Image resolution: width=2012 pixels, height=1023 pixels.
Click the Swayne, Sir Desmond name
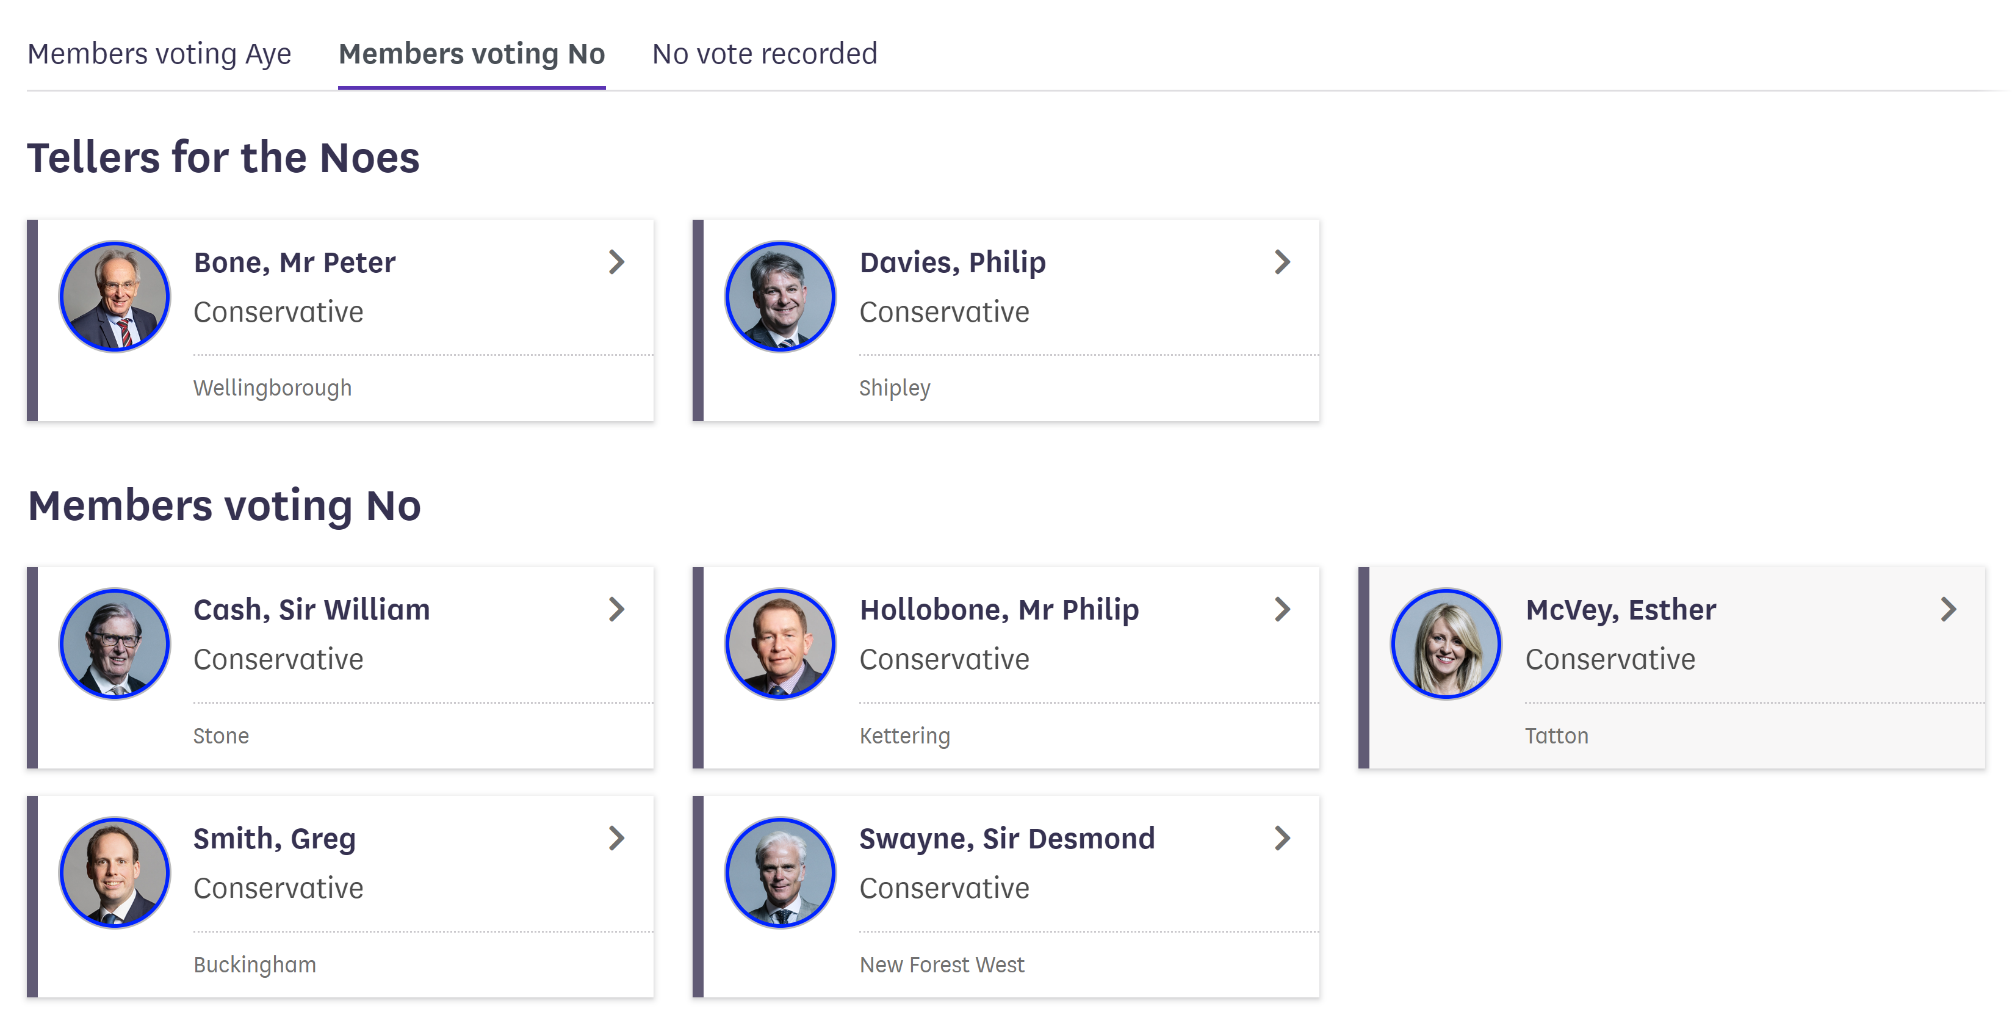click(x=1007, y=839)
